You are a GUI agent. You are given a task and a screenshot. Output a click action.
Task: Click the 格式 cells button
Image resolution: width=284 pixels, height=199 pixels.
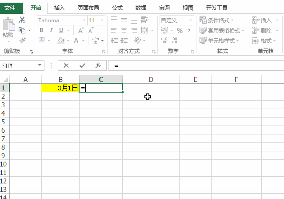(262, 41)
